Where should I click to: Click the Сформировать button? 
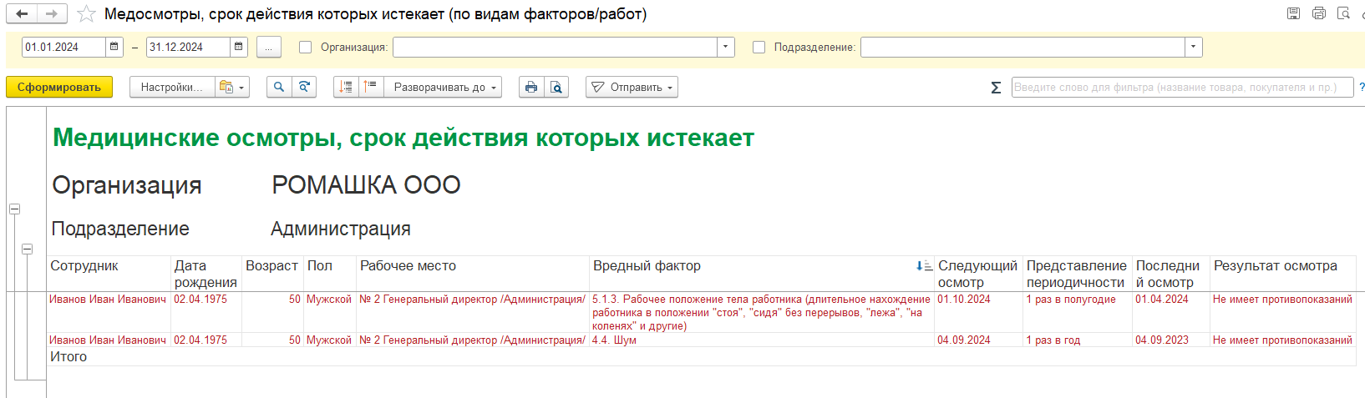(x=59, y=87)
